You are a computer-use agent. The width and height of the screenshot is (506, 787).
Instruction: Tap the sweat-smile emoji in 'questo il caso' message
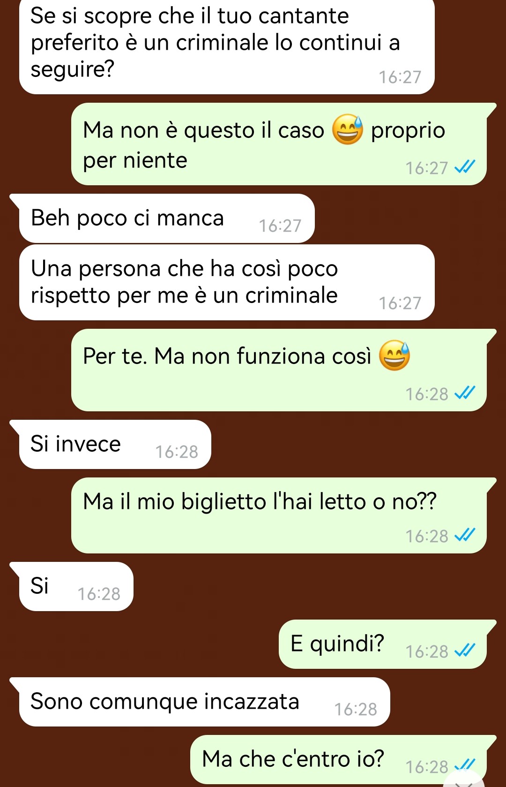(x=348, y=129)
